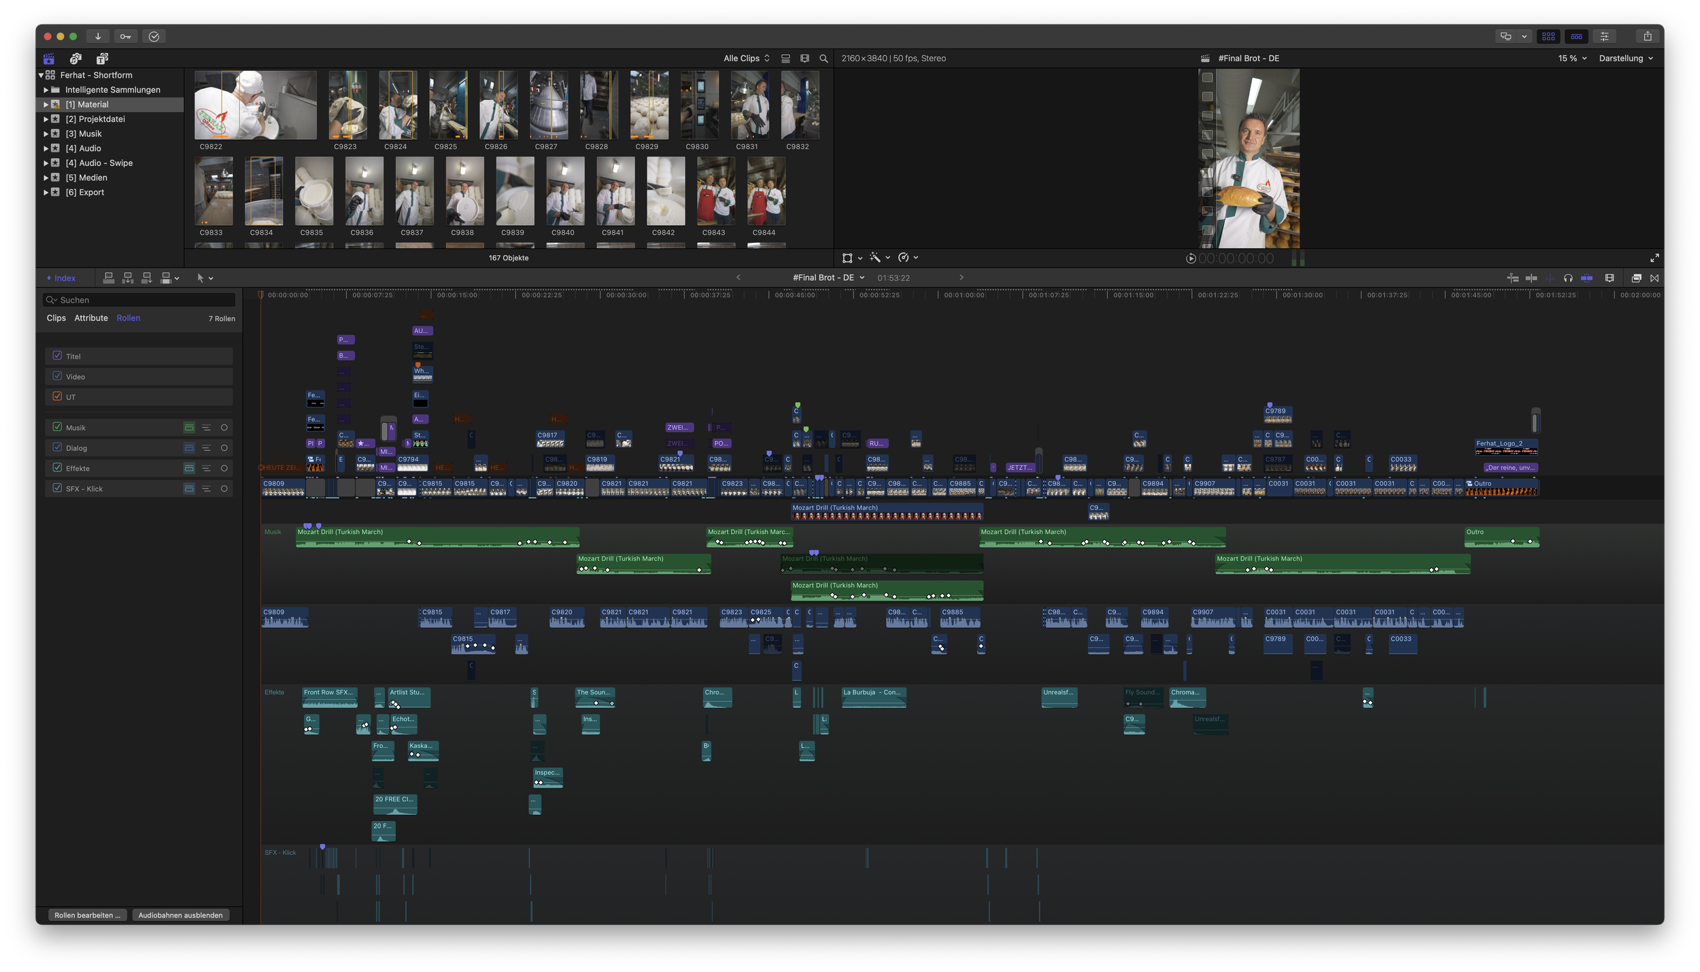Image resolution: width=1700 pixels, height=972 pixels.
Task: Toggle timeline visibility icon in top toolbar
Action: 1576,37
